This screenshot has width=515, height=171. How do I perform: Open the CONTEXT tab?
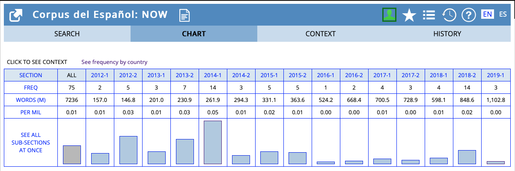(320, 34)
